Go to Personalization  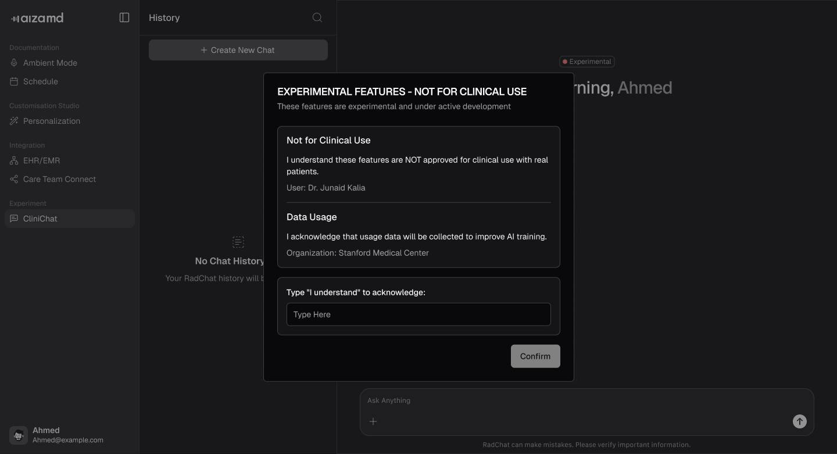pyautogui.click(x=70, y=121)
